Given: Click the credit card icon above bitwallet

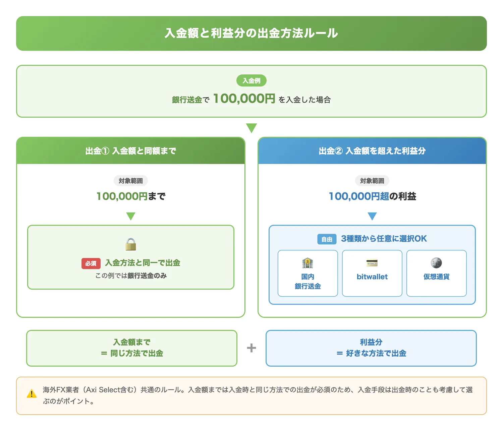Looking at the screenshot, I should pyautogui.click(x=372, y=263).
